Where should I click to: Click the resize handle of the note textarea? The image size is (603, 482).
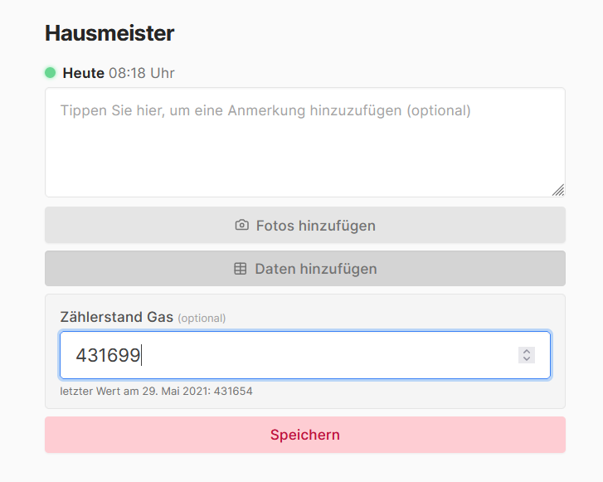pos(558,190)
